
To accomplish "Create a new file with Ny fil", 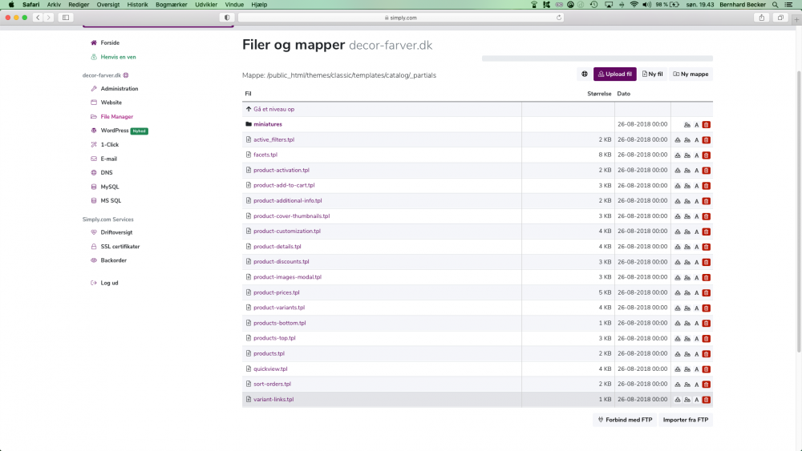I will click(652, 74).
